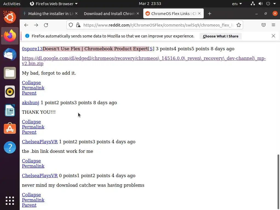280x210 pixels.
Task: Open the [S] submitter link
Action: click(151, 49)
